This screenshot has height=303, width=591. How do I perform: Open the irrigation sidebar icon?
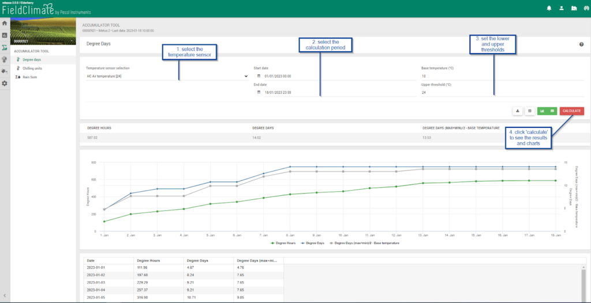click(x=5, y=71)
